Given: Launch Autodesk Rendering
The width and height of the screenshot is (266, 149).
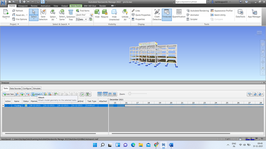Looking at the screenshot, I should click(198, 11).
